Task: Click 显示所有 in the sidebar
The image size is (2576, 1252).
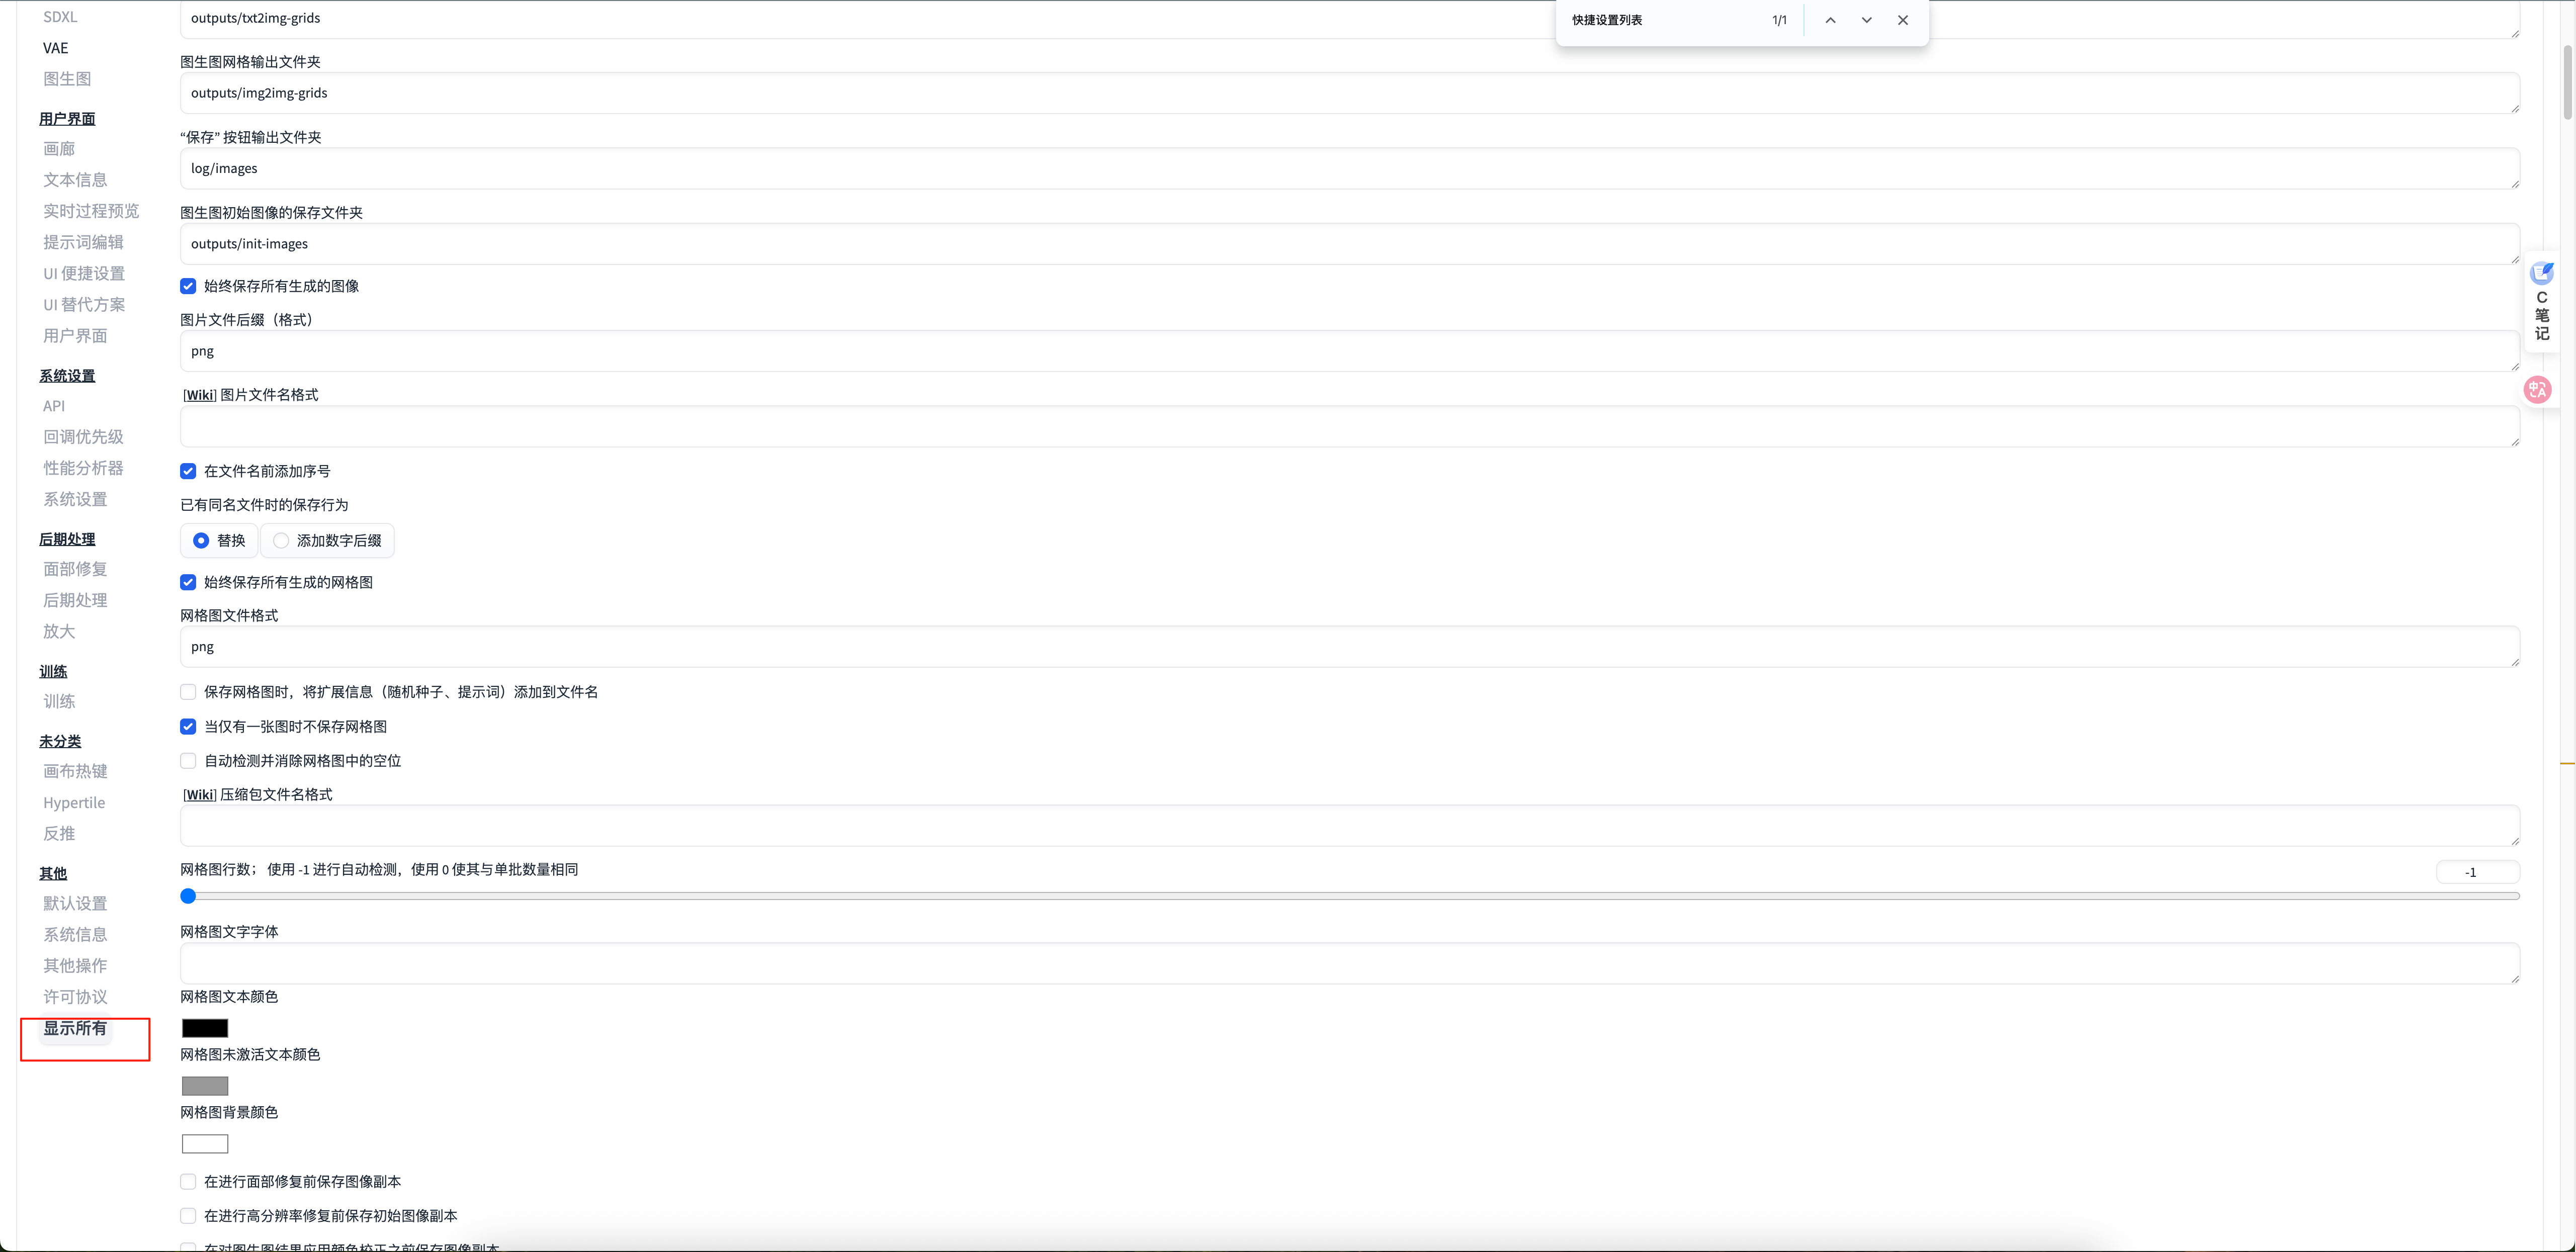Action: (x=75, y=1028)
